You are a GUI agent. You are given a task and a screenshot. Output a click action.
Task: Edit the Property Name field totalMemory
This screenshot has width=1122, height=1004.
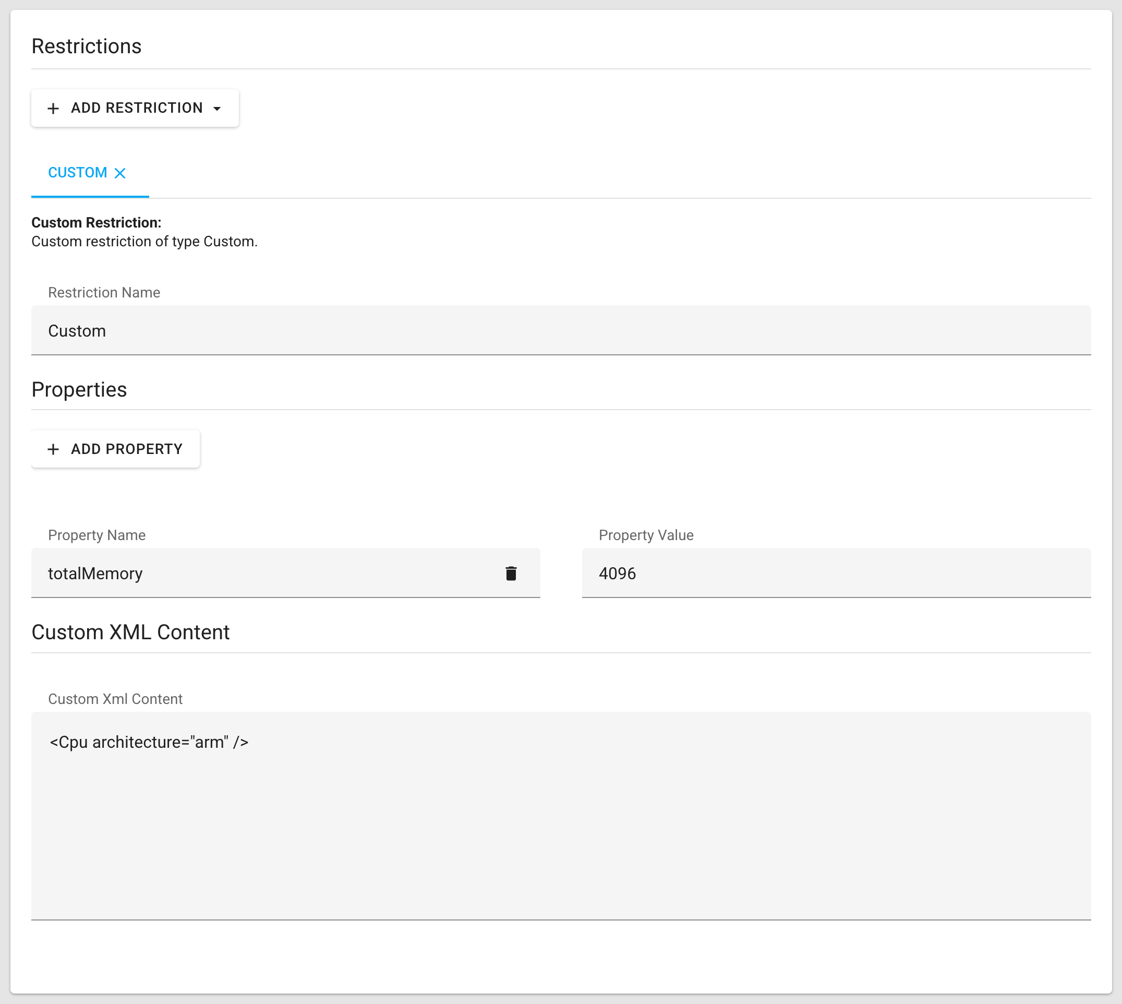pos(264,573)
